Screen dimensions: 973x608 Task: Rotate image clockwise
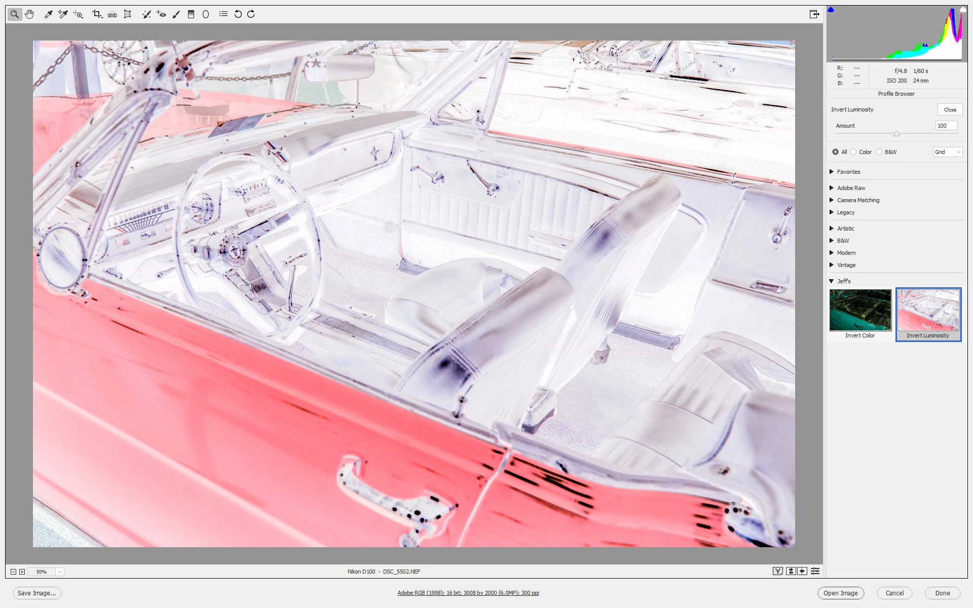point(251,14)
